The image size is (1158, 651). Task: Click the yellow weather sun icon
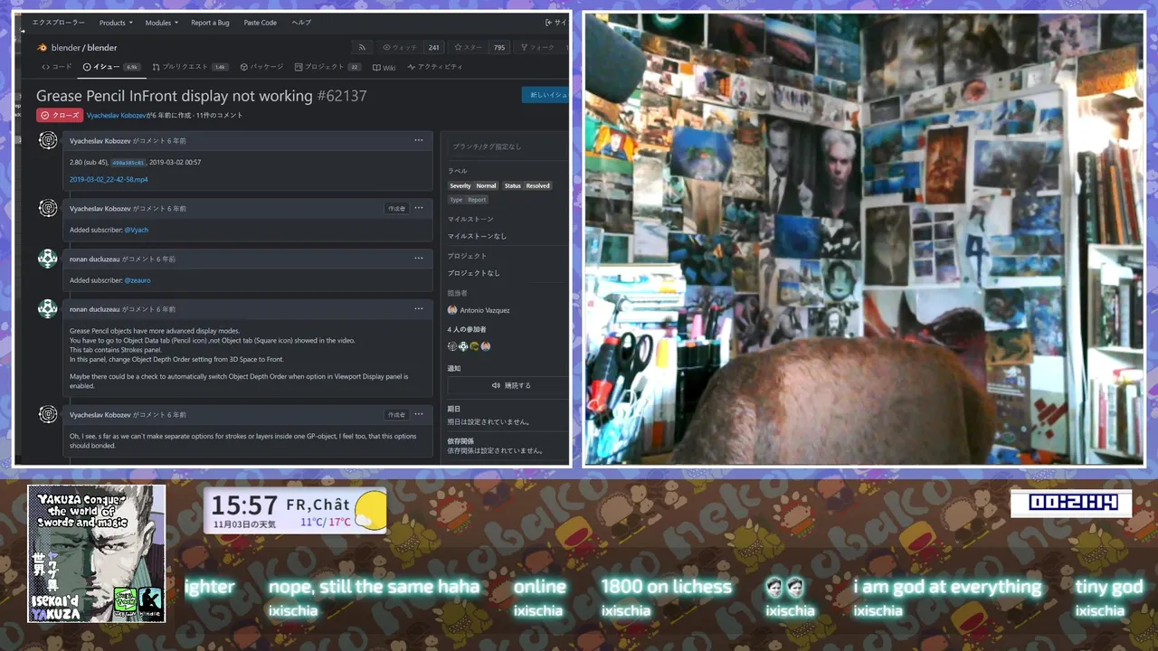tap(371, 510)
